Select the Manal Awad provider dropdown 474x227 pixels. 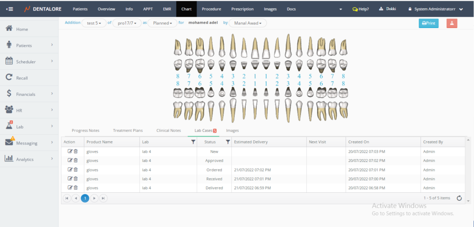248,23
